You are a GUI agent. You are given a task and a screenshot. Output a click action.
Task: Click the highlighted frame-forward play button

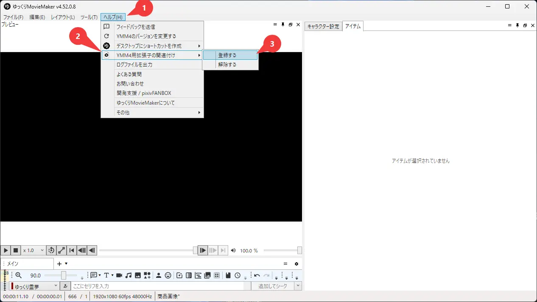pyautogui.click(x=203, y=250)
